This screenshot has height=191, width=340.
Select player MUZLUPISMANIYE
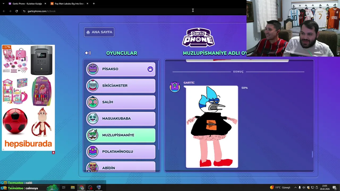point(121,135)
